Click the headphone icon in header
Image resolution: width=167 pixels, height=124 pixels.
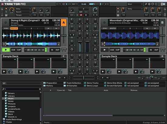coord(153,4)
